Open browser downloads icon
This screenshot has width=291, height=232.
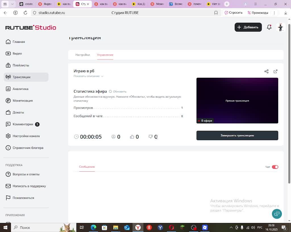click(285, 13)
